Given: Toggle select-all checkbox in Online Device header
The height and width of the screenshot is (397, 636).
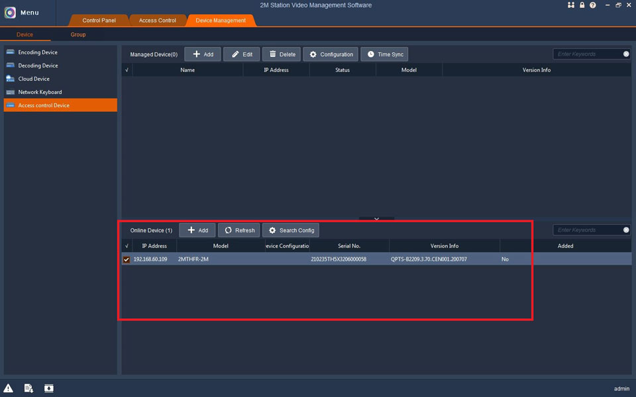Looking at the screenshot, I should [127, 246].
